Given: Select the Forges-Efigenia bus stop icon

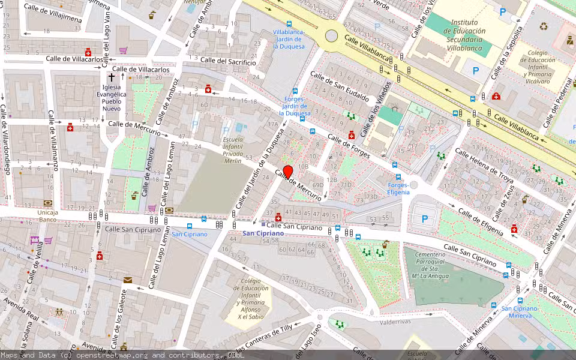Looking at the screenshot, I should pyautogui.click(x=398, y=177).
